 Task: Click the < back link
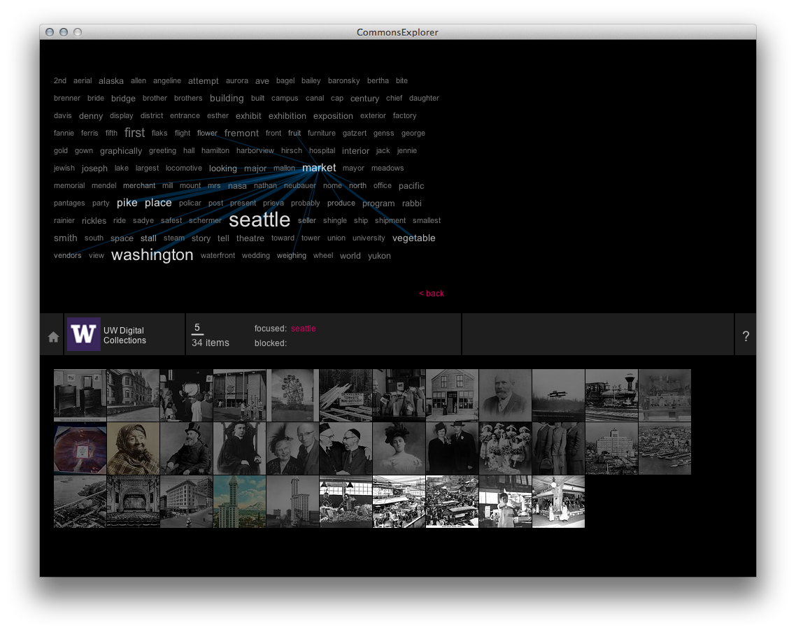432,294
